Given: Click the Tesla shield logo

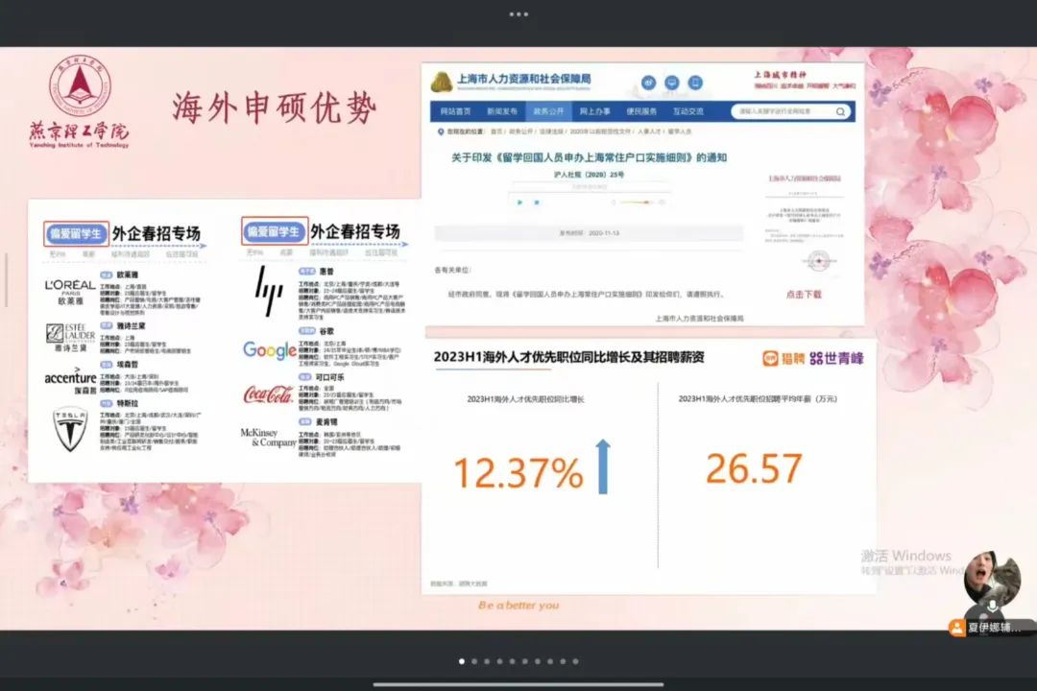Looking at the screenshot, I should coord(70,430).
